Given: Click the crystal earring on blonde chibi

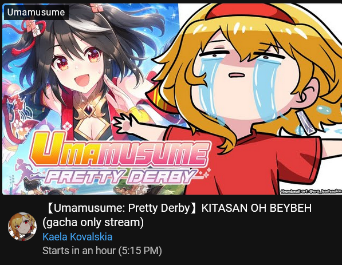Looking at the screenshot, I should pos(305,122).
